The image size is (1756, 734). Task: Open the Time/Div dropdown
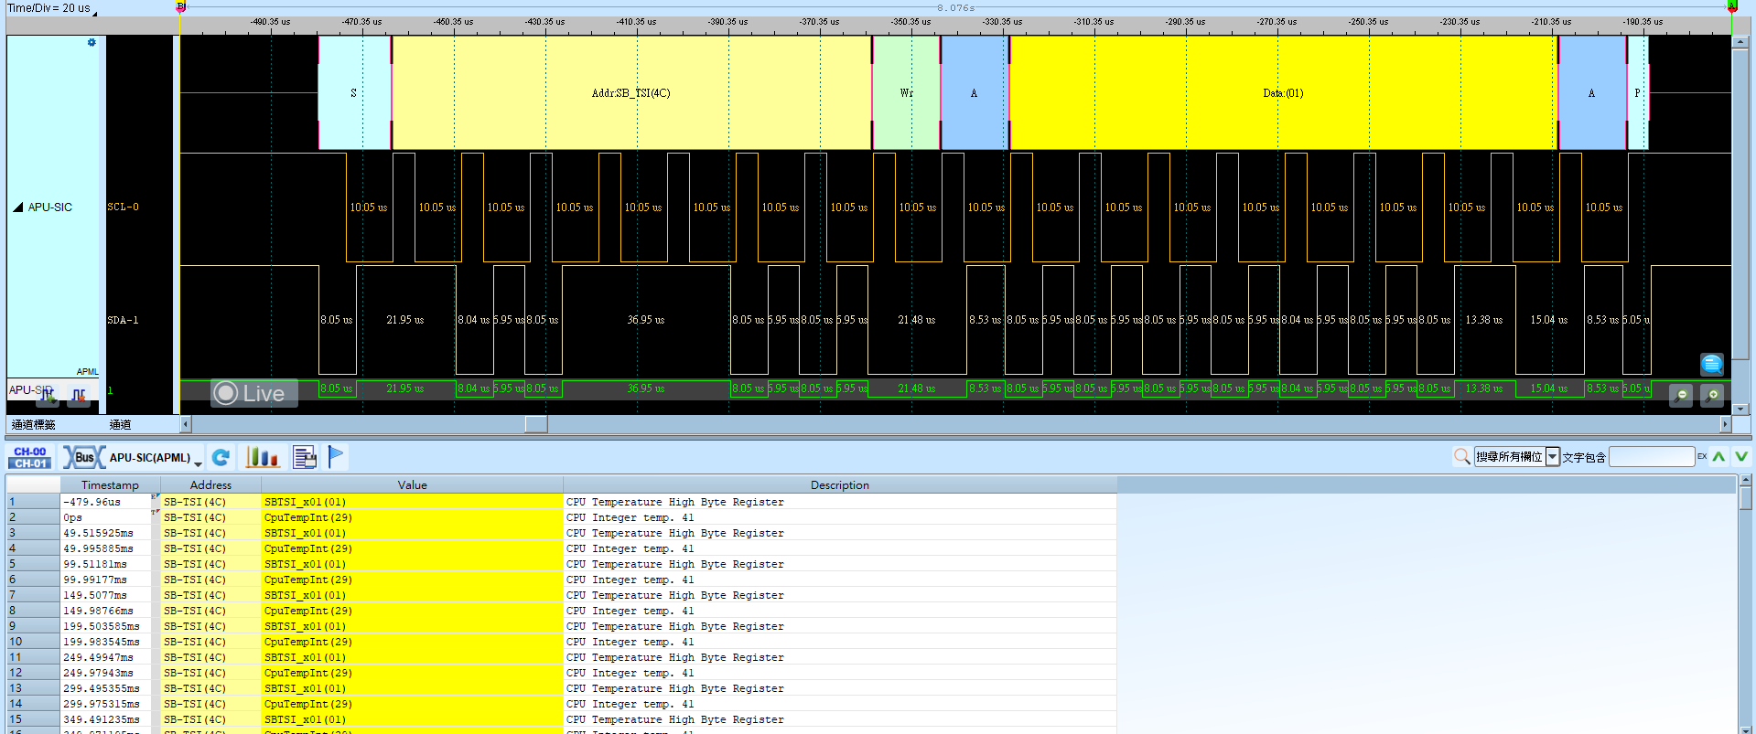tap(94, 14)
